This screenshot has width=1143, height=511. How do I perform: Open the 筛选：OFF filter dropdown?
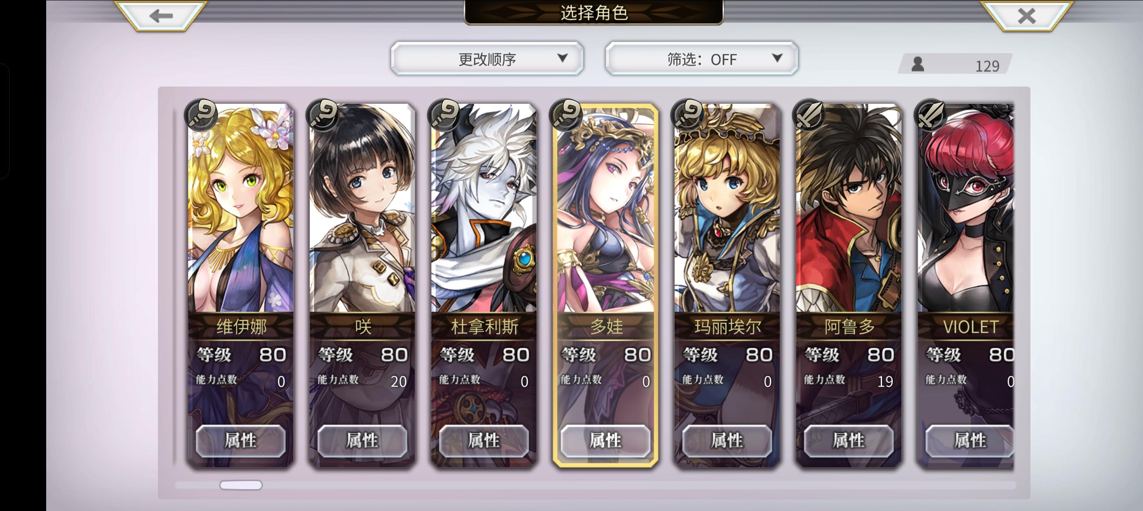[701, 59]
